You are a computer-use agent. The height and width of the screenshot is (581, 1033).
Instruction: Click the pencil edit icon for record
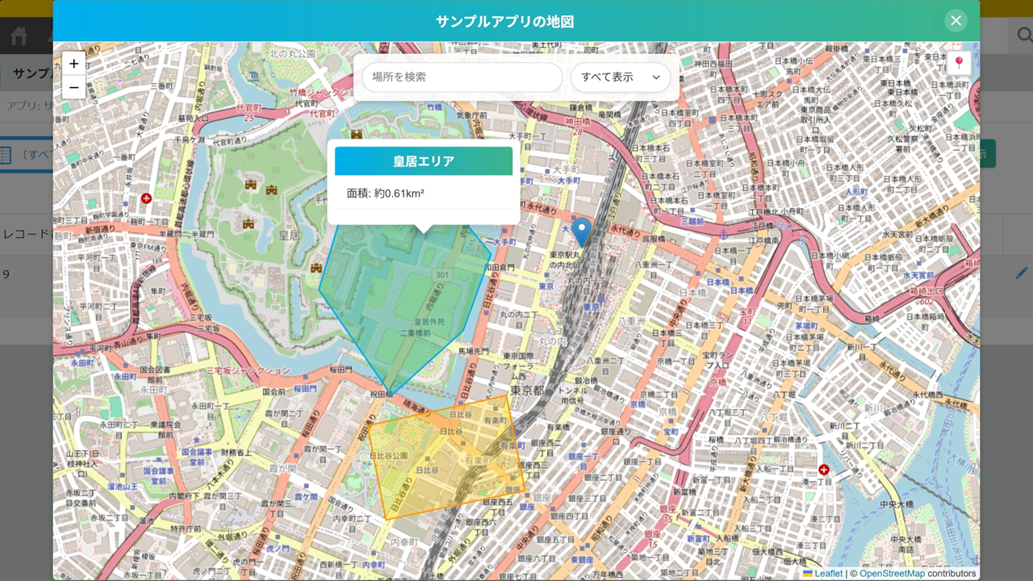[x=1022, y=274]
